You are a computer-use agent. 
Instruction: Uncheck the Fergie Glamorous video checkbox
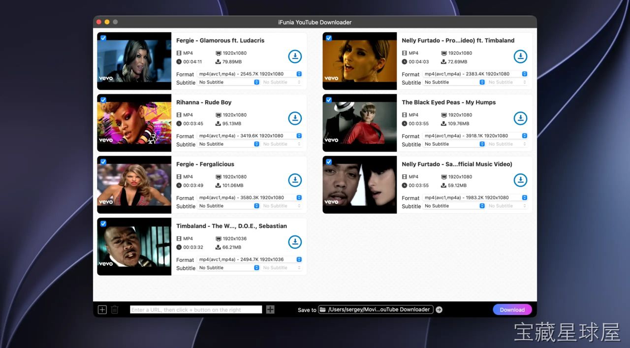tap(103, 38)
